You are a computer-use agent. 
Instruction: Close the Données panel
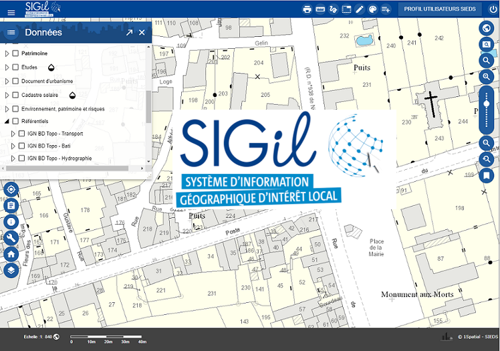point(142,32)
